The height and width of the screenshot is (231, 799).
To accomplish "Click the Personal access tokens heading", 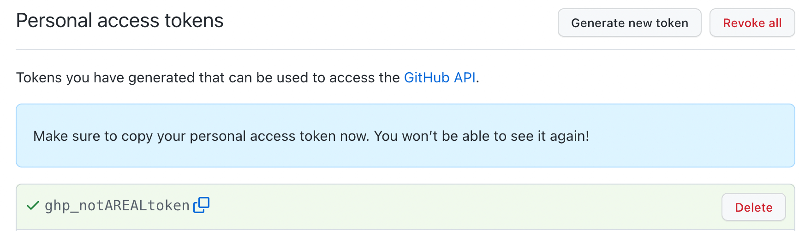I will [119, 21].
